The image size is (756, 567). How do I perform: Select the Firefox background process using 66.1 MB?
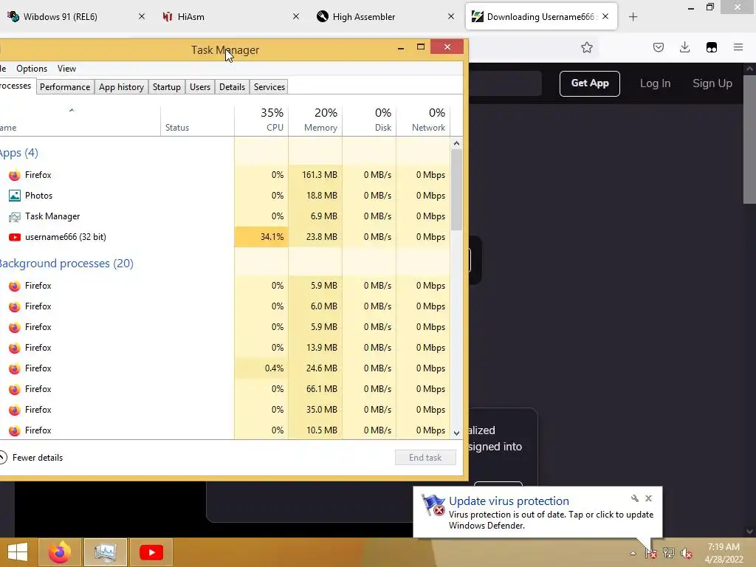(x=224, y=389)
